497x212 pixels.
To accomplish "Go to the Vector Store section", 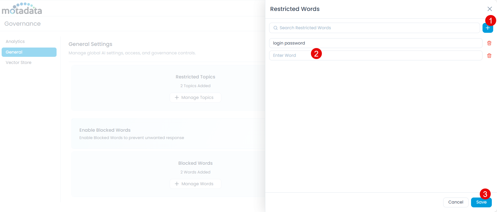I will coord(19,63).
